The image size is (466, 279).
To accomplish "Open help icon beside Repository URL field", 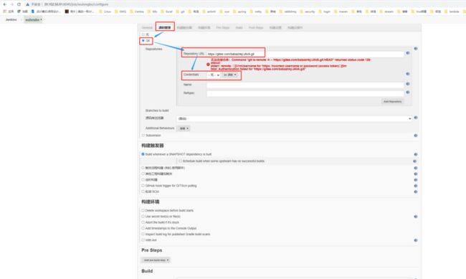I will coord(408,53).
